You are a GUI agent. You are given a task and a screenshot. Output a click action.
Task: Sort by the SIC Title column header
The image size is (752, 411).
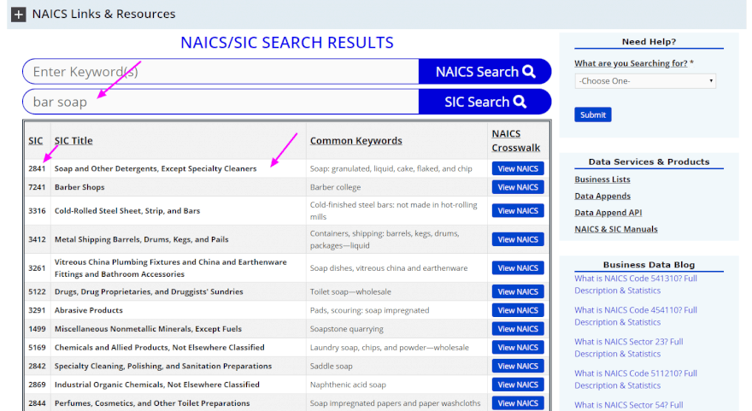pos(73,141)
